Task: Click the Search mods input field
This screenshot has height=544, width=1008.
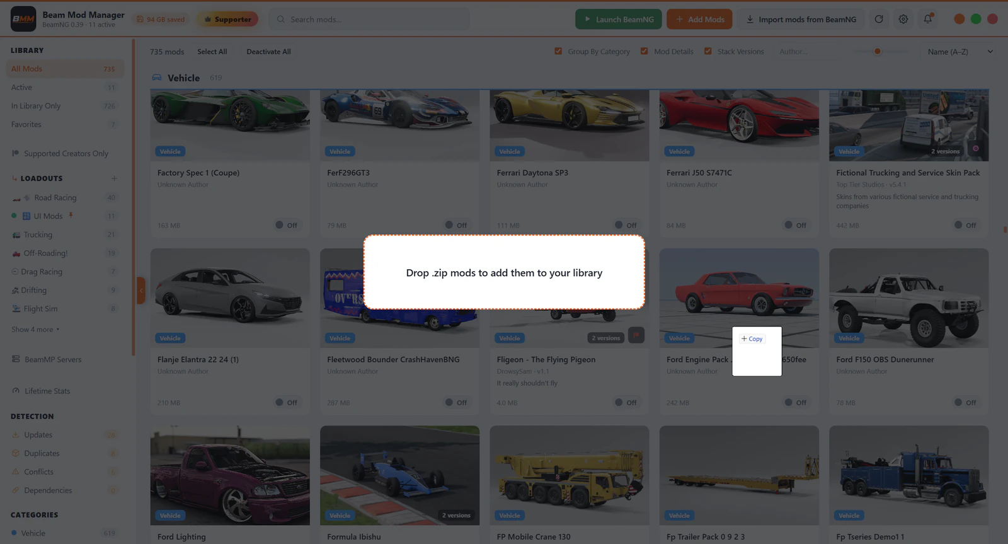Action: coord(369,20)
